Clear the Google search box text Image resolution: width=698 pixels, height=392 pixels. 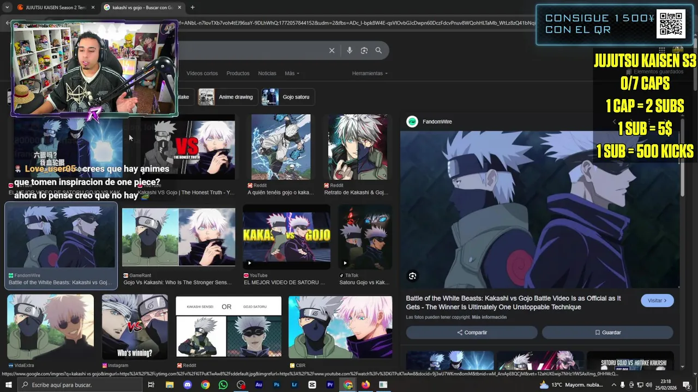(332, 51)
